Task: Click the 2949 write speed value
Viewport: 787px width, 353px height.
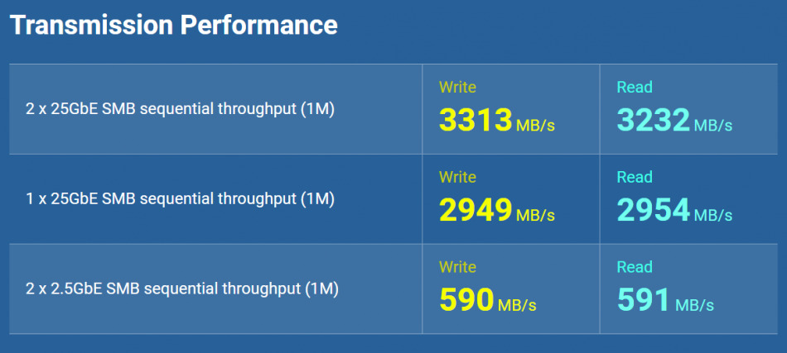Action: (476, 211)
